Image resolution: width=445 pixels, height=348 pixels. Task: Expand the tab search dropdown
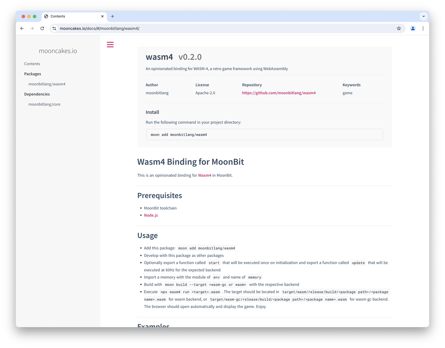coord(423,16)
